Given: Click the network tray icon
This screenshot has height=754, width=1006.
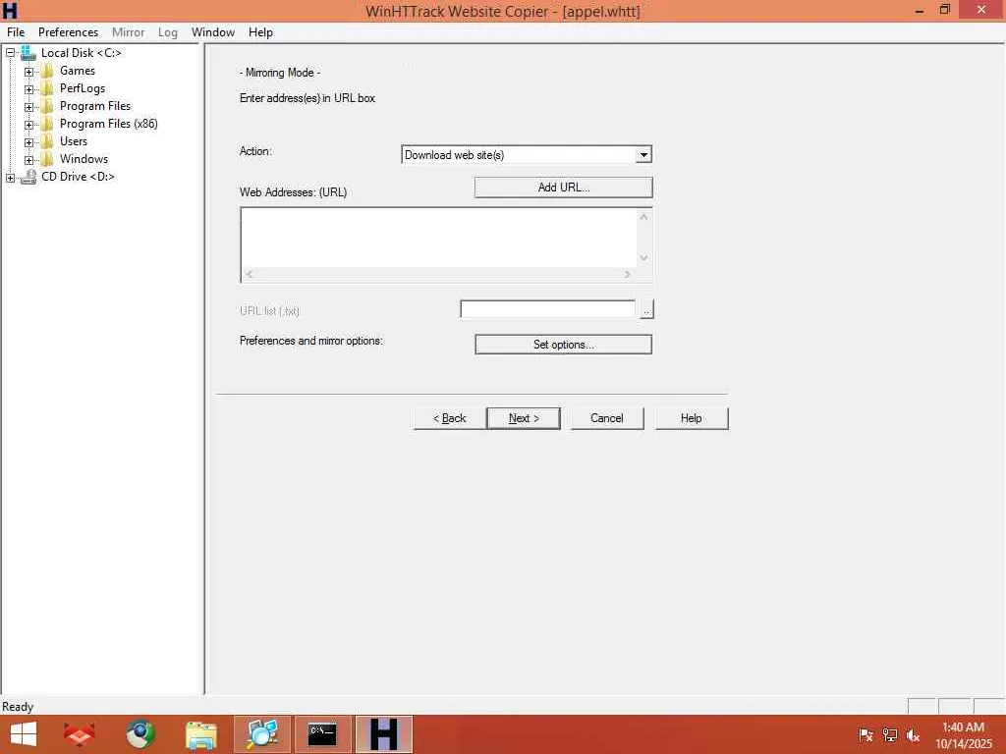Looking at the screenshot, I should (889, 734).
